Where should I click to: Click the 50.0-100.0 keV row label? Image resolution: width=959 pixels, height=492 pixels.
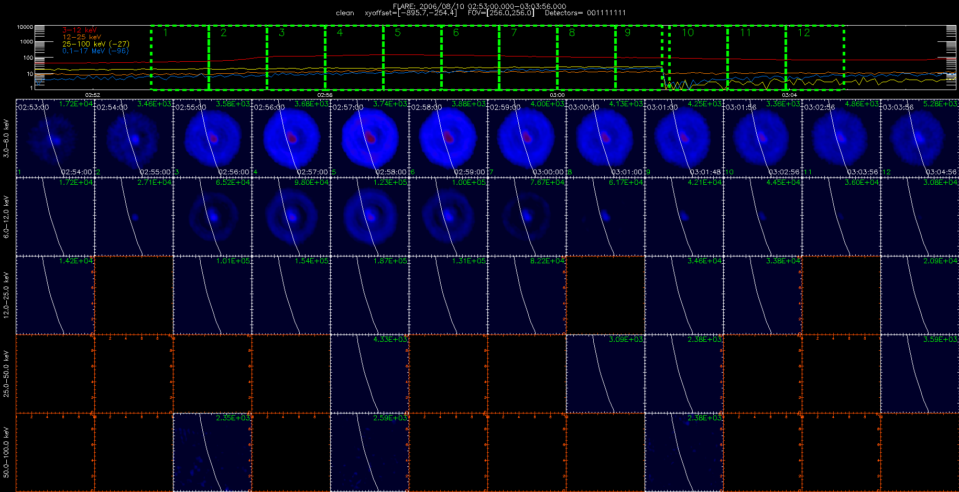point(6,452)
